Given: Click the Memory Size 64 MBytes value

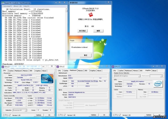Looking at the screenshot, I should [155, 92].
